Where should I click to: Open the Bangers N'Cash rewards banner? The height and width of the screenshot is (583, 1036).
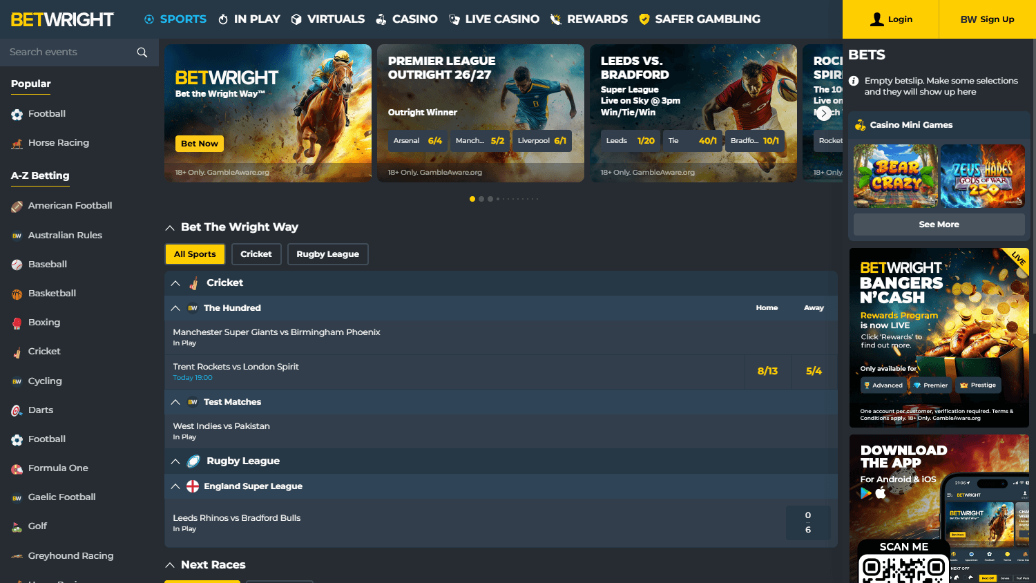coord(939,338)
